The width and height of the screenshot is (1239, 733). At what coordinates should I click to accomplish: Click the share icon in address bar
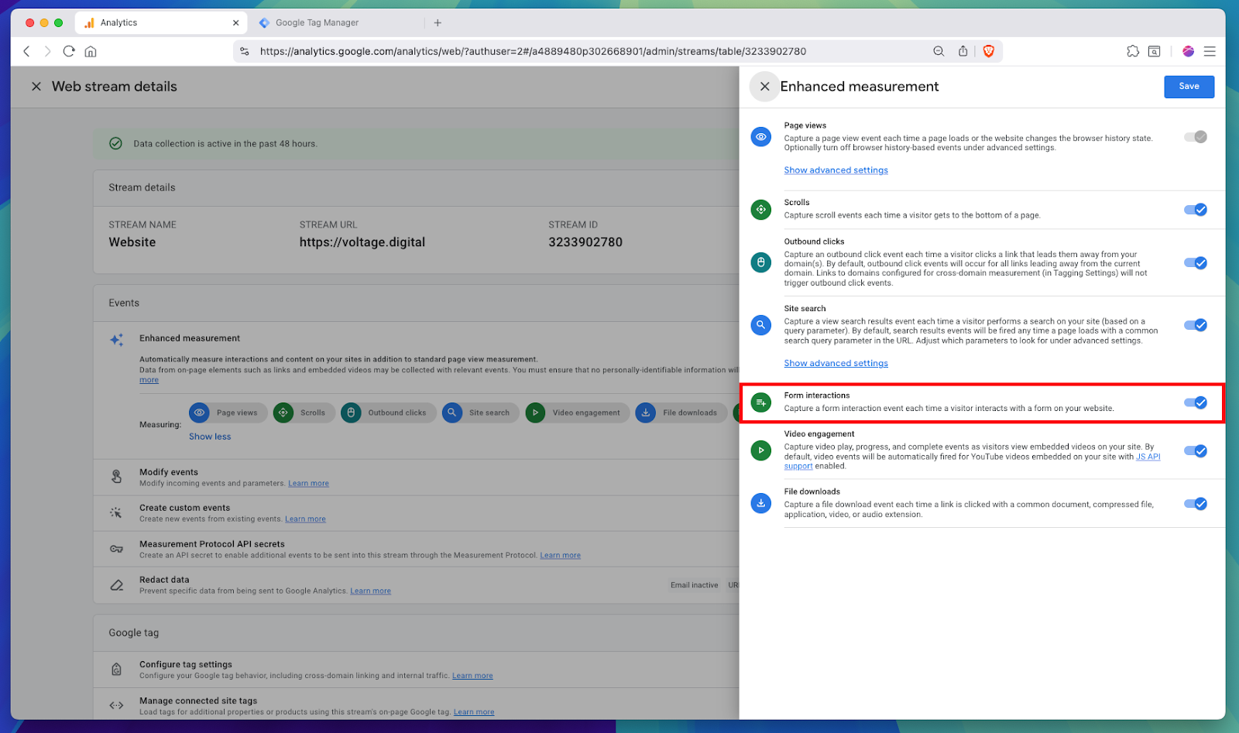point(963,51)
